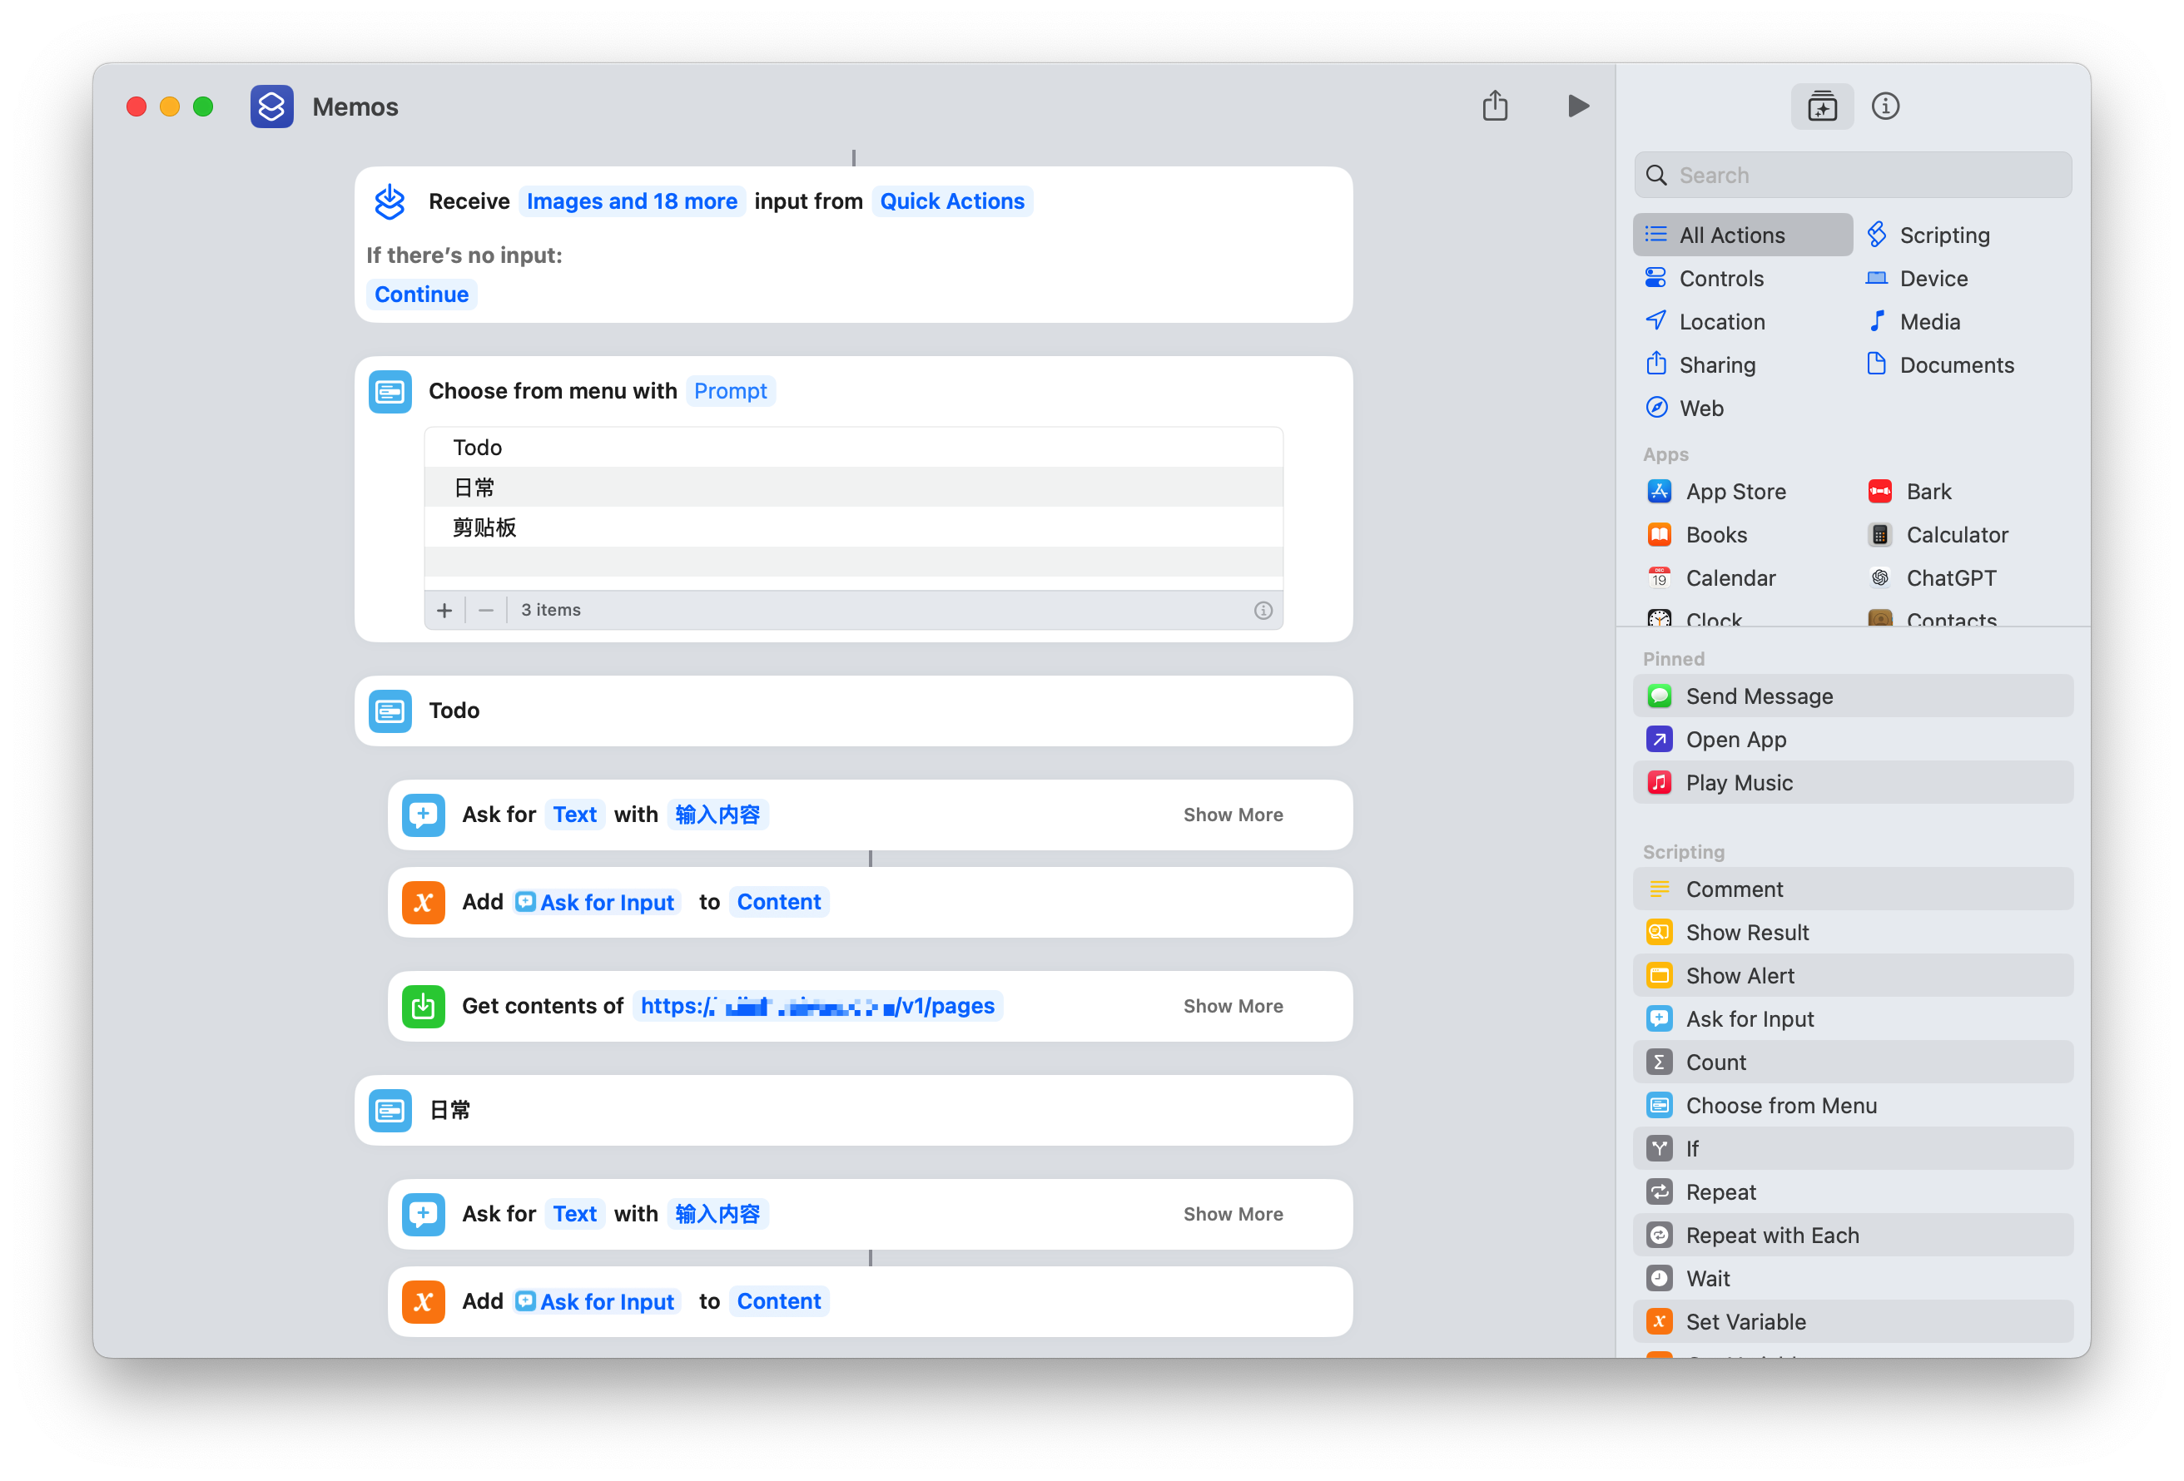Add a new menu item with plus

point(444,610)
